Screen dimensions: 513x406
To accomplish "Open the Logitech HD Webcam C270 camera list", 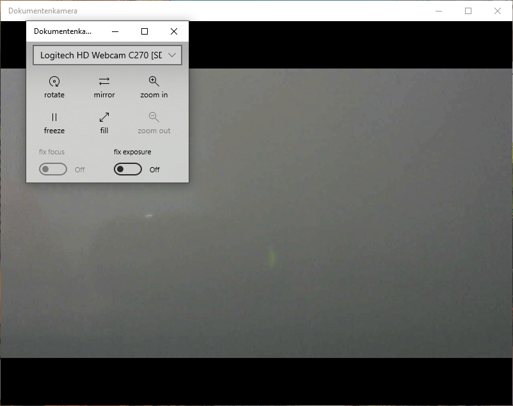I will [x=100, y=55].
